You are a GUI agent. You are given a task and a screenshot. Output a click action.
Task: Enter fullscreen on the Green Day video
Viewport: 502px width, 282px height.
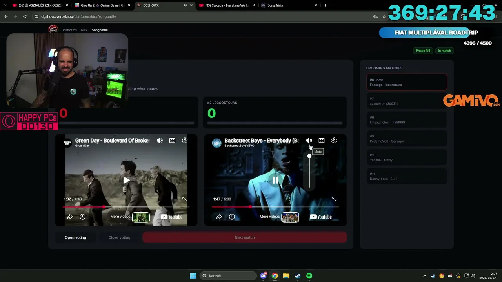coord(185,199)
